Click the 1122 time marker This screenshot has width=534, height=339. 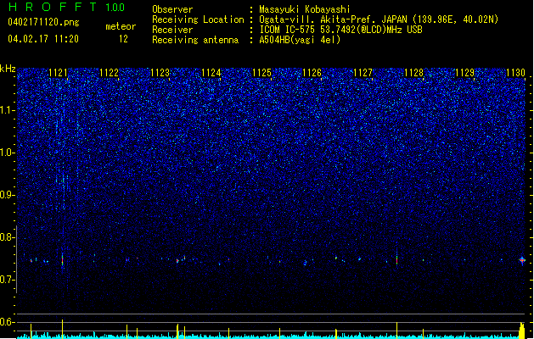(x=109, y=72)
